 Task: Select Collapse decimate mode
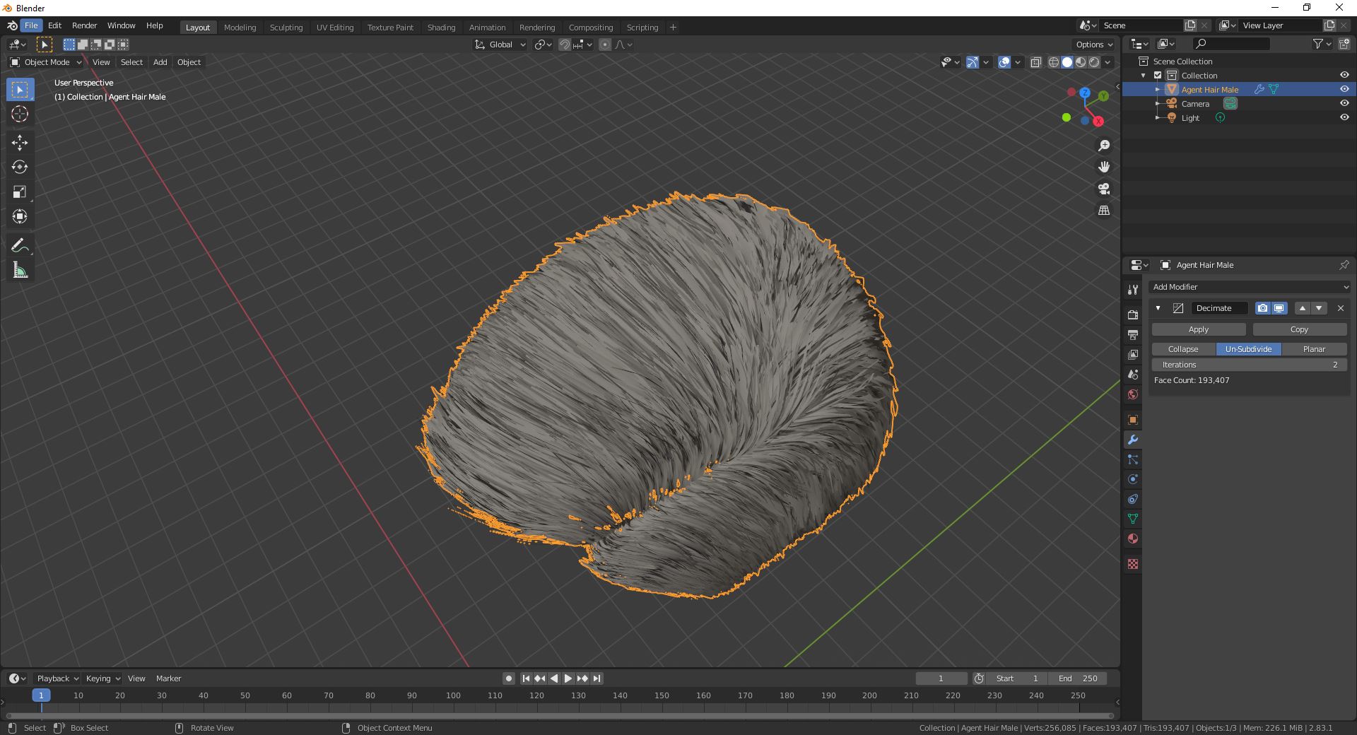[1183, 349]
